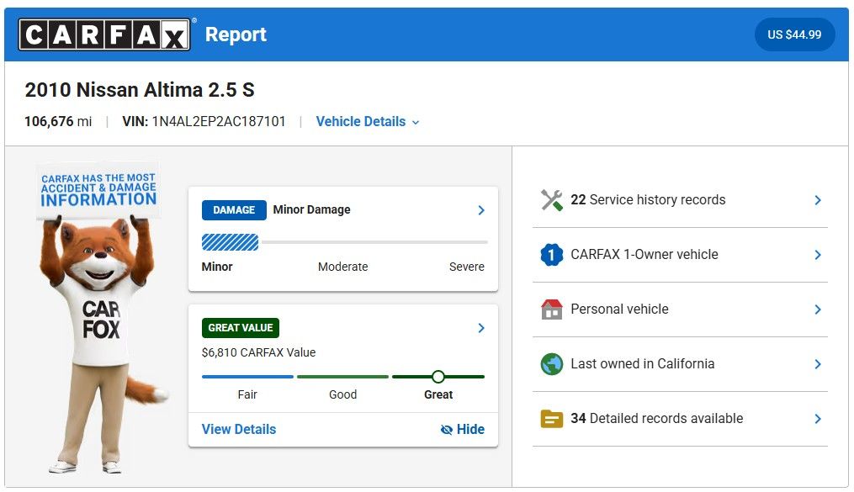Click the wrench service history icon
Viewport: 854px width, 492px height.
tap(552, 200)
